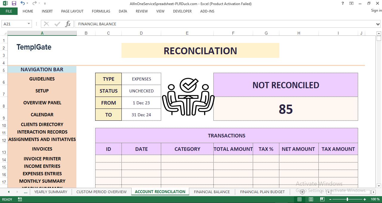Open the ADD-INS ribbon tab
382x203 pixels.
pyautogui.click(x=207, y=11)
